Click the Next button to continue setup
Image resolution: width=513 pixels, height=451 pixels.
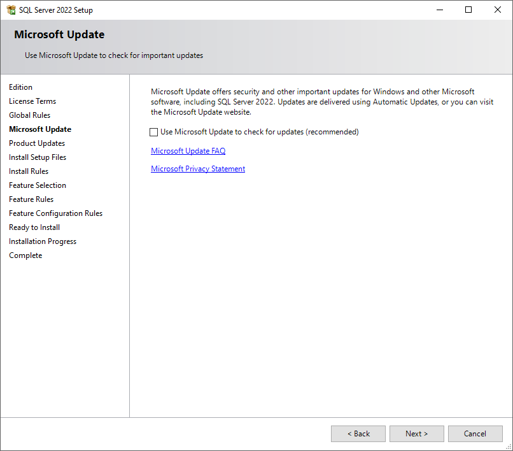click(x=416, y=433)
